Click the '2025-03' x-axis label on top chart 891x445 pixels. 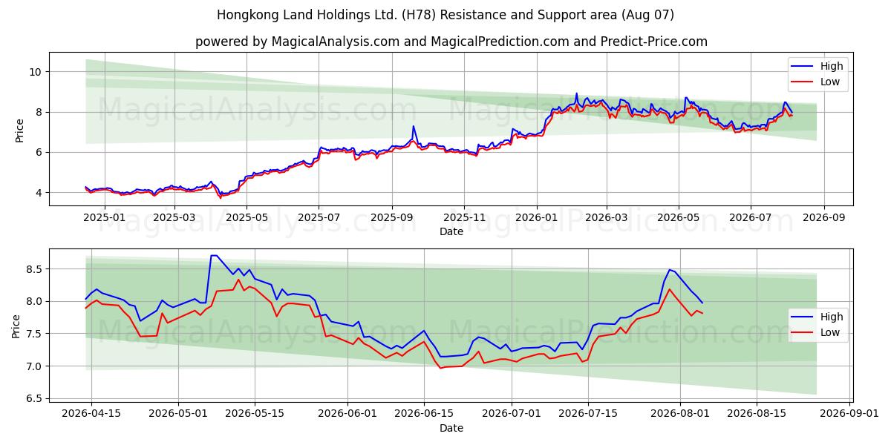(174, 217)
